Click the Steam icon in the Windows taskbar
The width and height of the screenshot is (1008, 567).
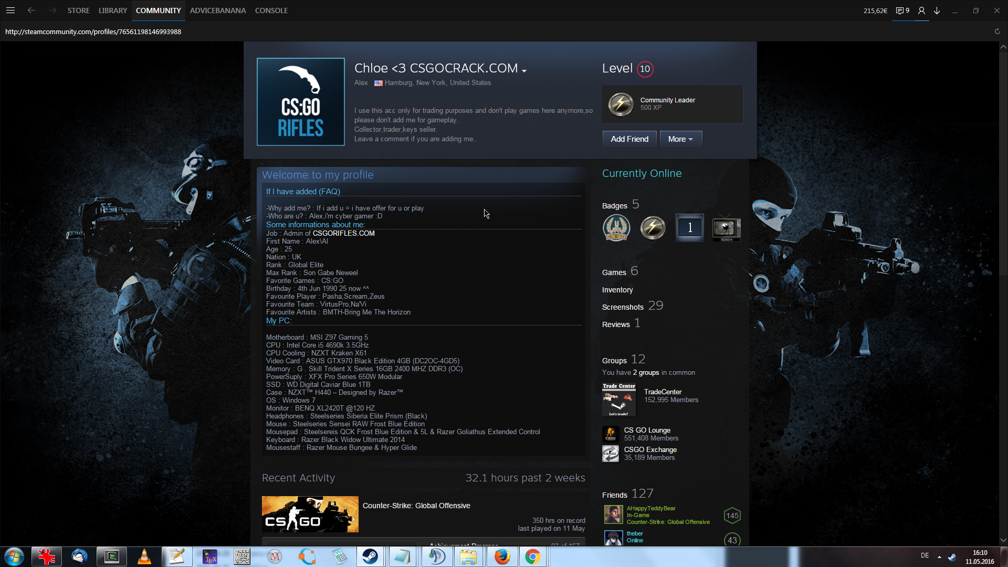[370, 556]
